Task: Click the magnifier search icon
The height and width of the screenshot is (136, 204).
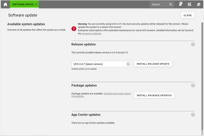Action: click(171, 4)
